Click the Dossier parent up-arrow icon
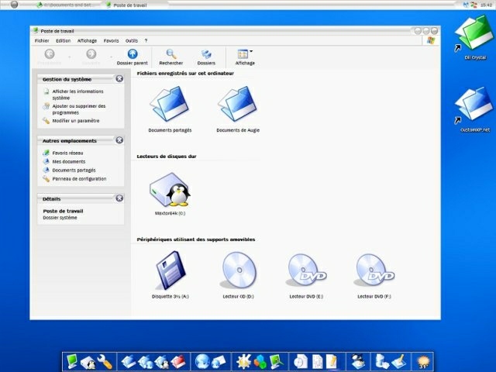 tap(133, 54)
